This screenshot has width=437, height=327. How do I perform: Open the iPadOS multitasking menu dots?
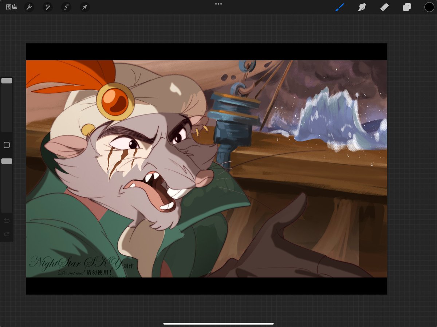[219, 4]
